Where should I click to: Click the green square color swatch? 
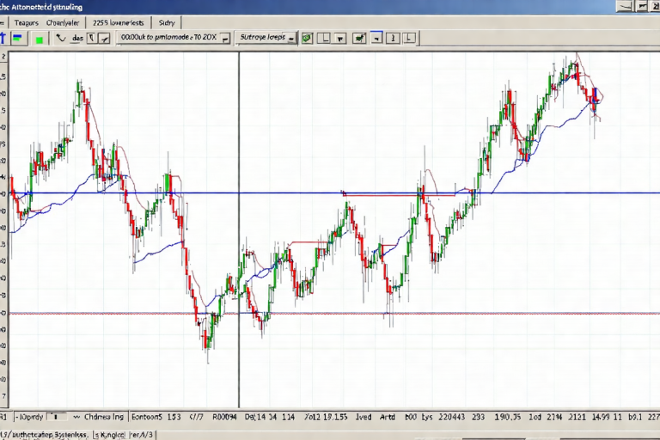40,38
